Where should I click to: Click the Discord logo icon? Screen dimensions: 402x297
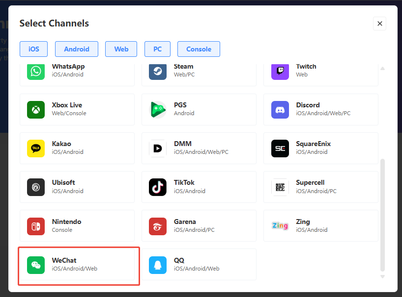pos(280,109)
